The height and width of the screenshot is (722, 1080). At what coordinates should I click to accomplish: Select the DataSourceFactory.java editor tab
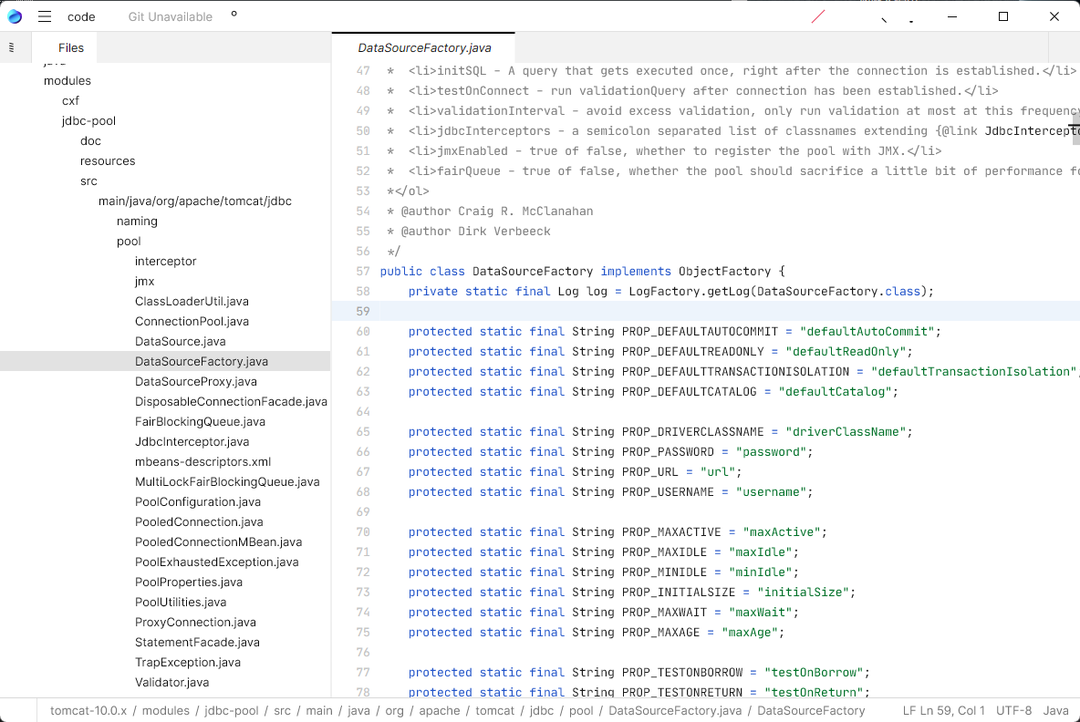point(424,47)
